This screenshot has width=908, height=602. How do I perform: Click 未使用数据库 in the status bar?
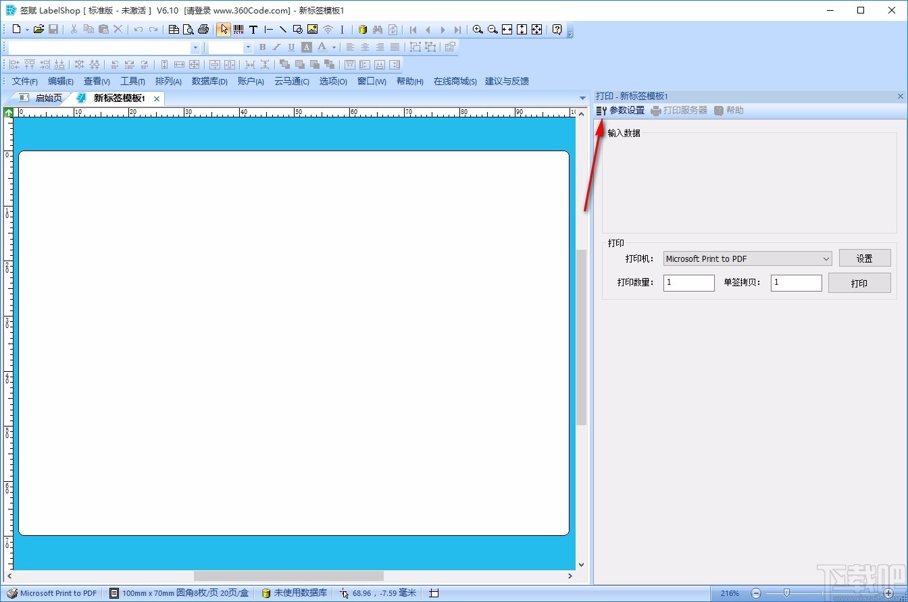tap(295, 593)
